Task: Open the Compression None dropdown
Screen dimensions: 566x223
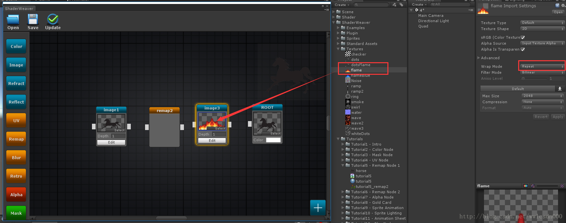Action: [x=543, y=102]
